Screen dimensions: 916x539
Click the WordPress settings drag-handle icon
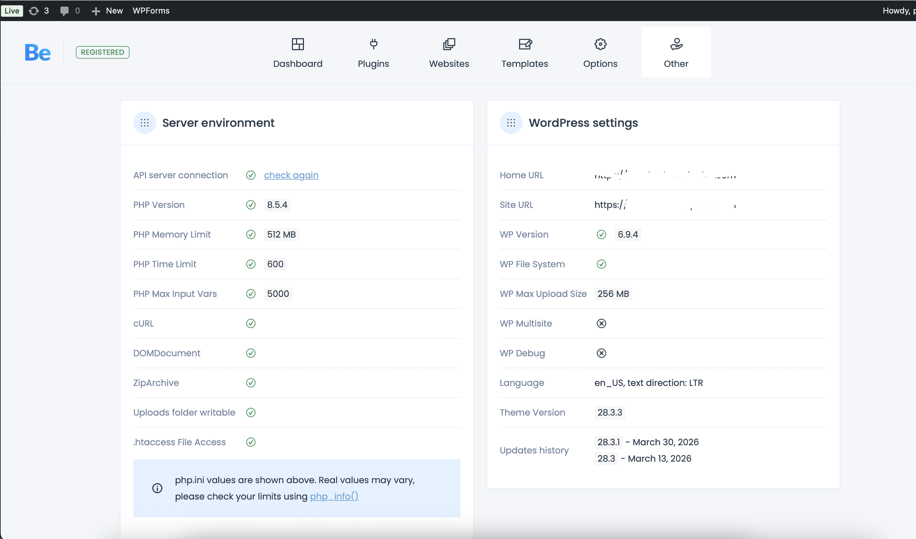point(511,123)
